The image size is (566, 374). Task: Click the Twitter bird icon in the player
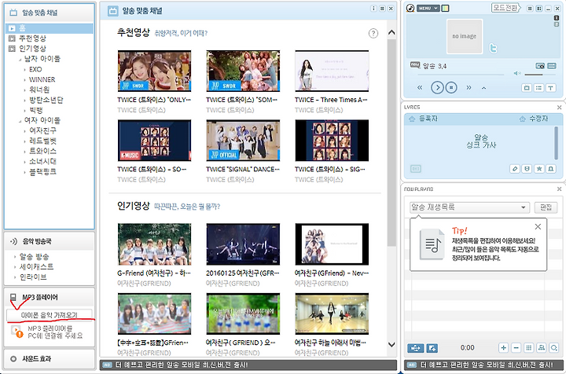(x=493, y=48)
